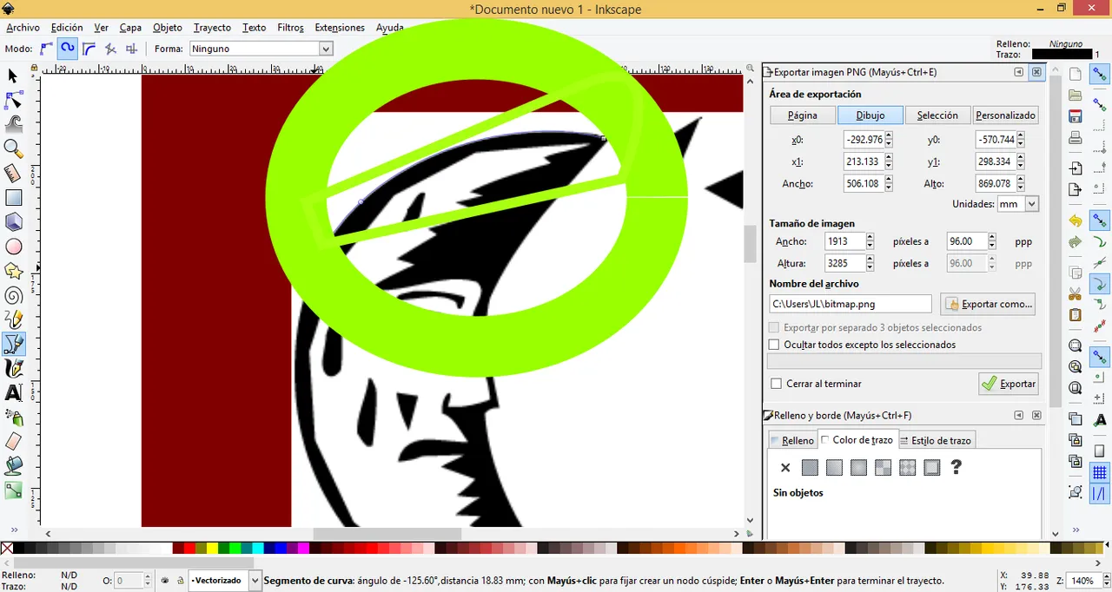Select the Text tool

point(13,393)
